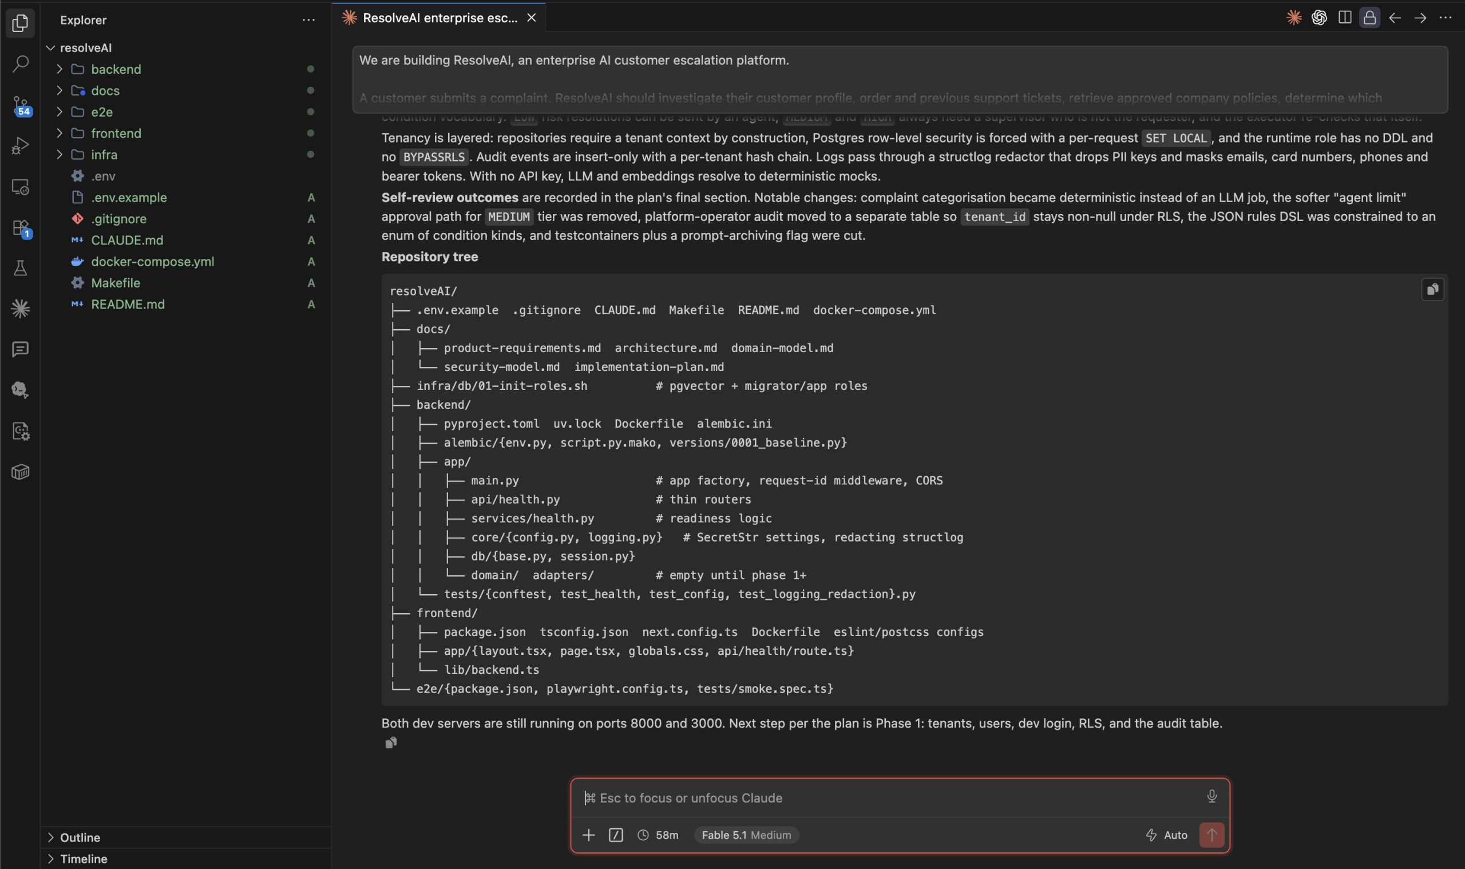The image size is (1465, 869).
Task: Close the ResolveAI enterprise tab
Action: click(532, 18)
